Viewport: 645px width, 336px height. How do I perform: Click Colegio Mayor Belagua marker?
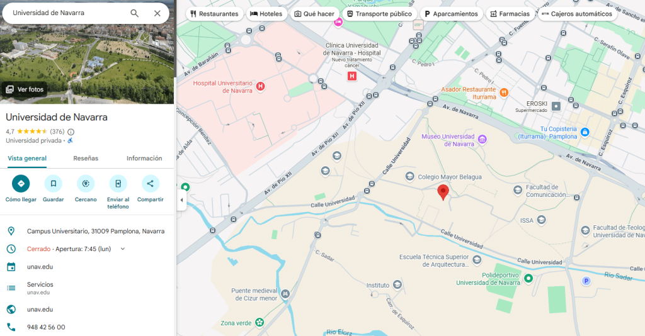tap(409, 177)
